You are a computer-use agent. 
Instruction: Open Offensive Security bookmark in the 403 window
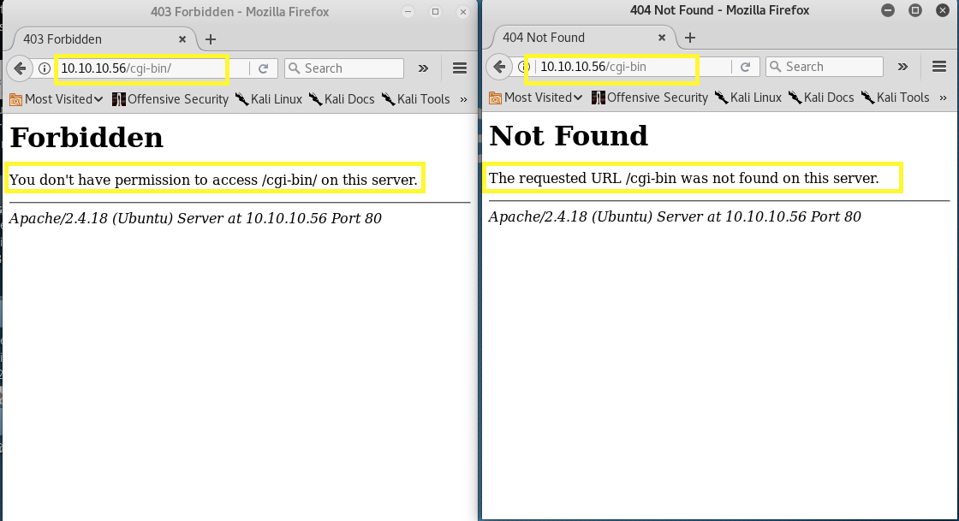point(170,99)
